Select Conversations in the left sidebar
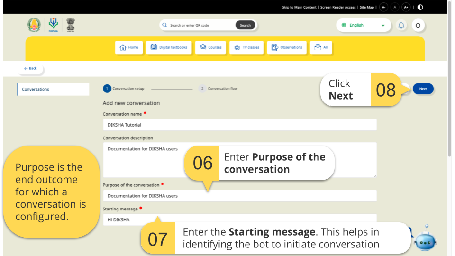The width and height of the screenshot is (455, 256). click(53, 89)
